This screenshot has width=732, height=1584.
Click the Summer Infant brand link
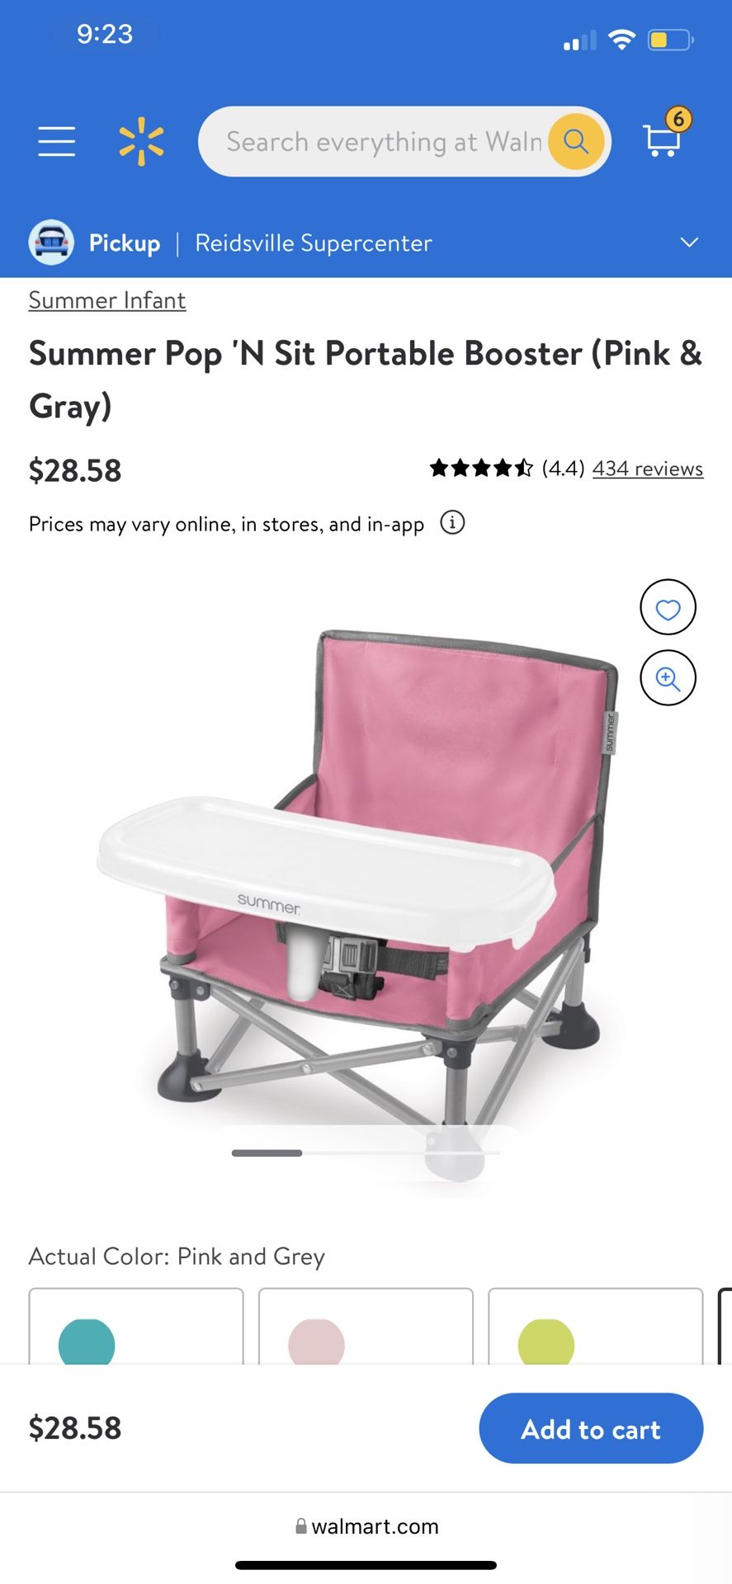pyautogui.click(x=107, y=300)
